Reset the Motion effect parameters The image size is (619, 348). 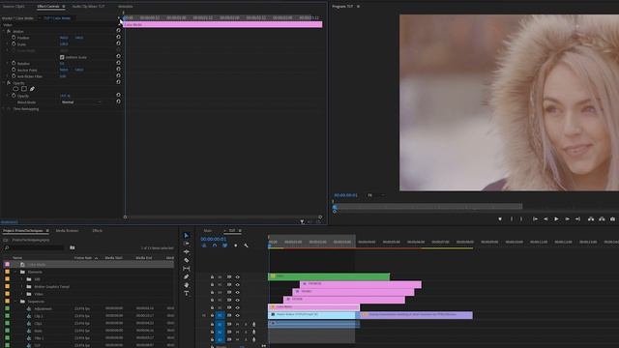point(118,30)
